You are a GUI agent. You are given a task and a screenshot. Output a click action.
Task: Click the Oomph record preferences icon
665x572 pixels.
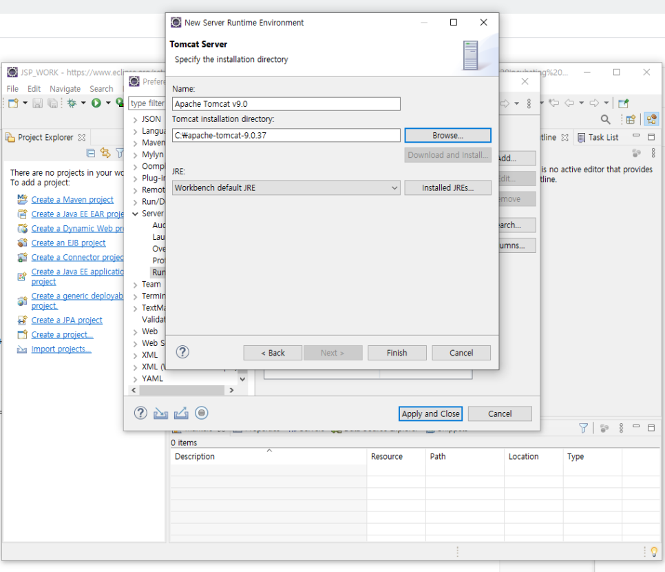[202, 413]
